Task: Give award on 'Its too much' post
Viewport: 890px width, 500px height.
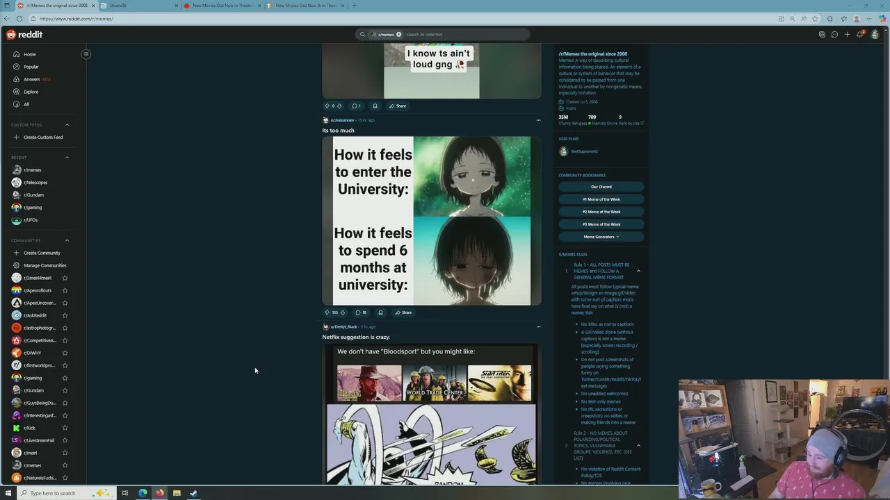Action: coord(380,312)
